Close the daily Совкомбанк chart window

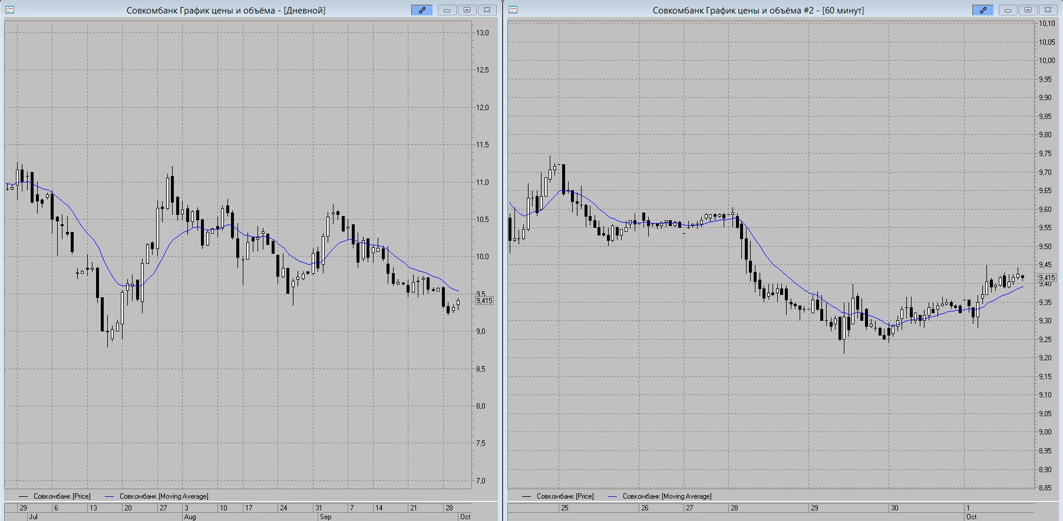(x=487, y=10)
